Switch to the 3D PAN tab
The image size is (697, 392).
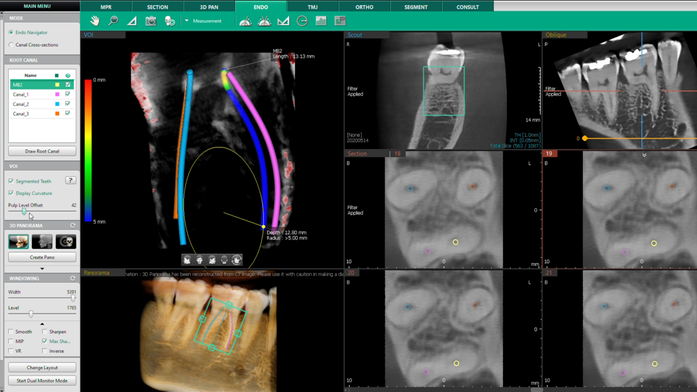[209, 7]
